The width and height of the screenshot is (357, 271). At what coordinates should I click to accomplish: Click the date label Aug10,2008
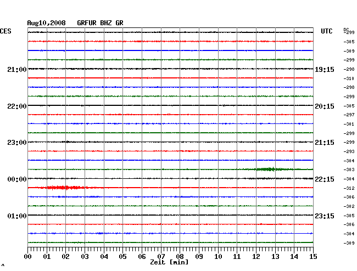[x=47, y=23]
